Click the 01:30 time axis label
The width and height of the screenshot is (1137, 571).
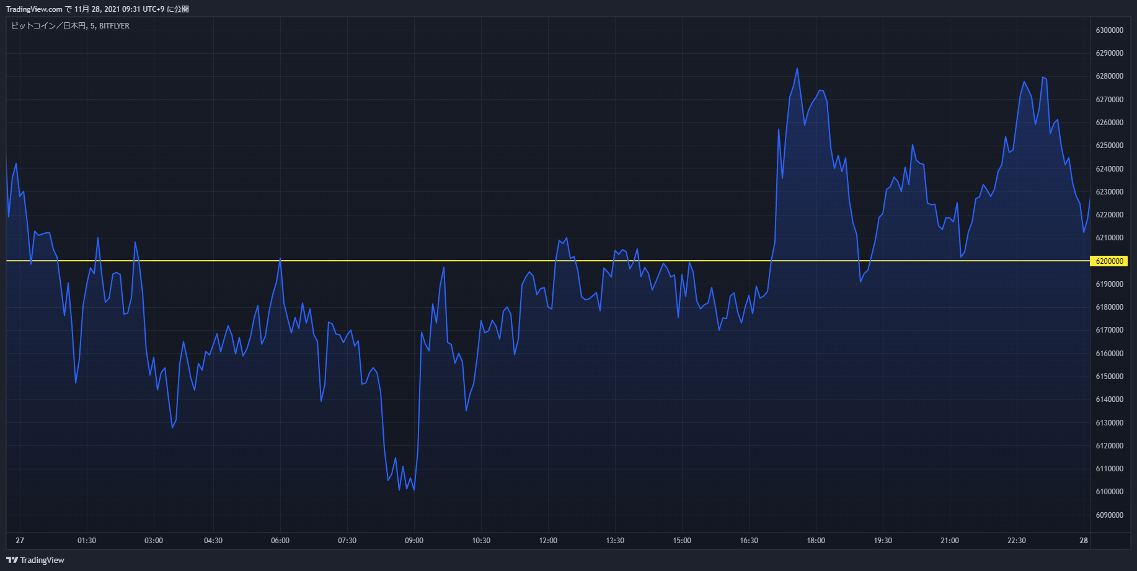click(x=87, y=541)
